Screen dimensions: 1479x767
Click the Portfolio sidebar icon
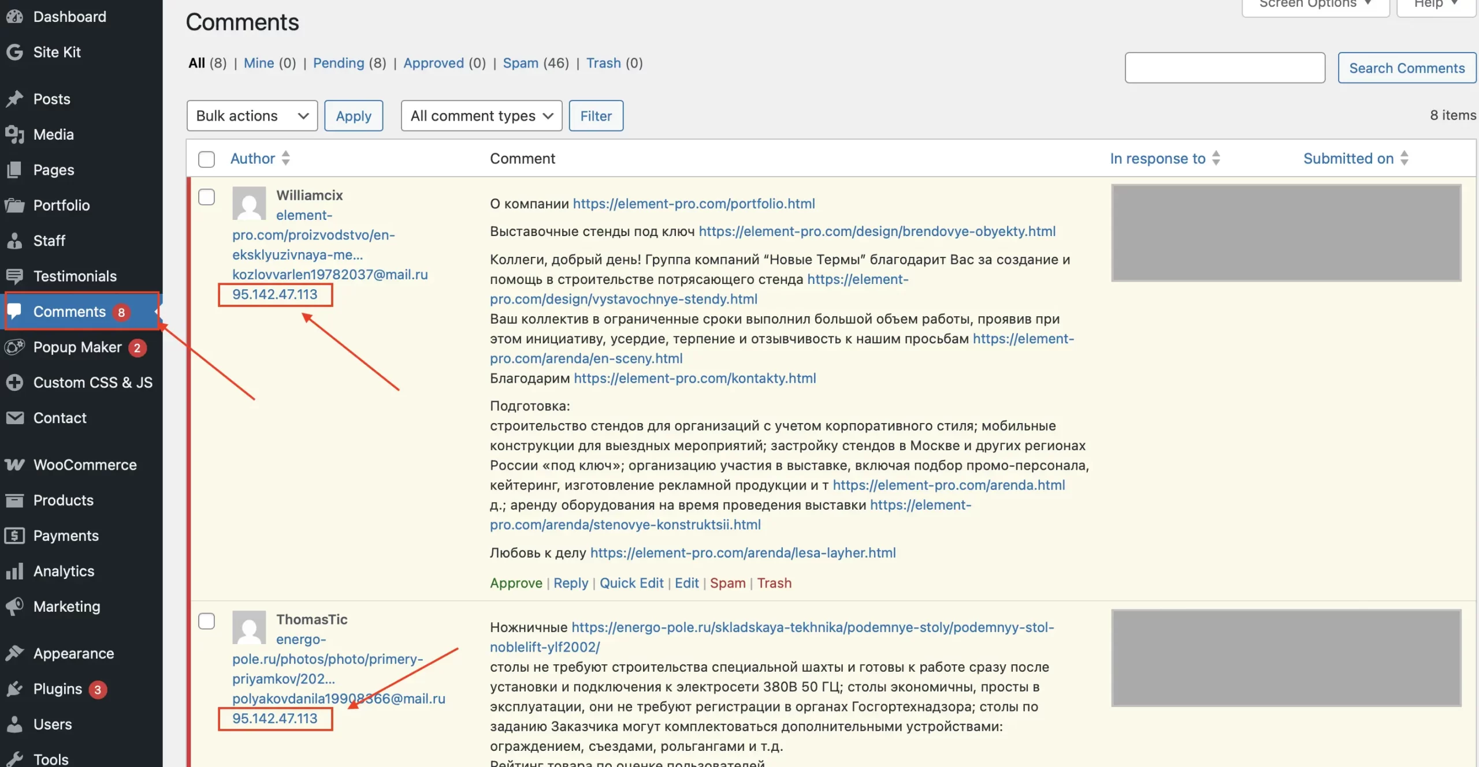click(15, 205)
